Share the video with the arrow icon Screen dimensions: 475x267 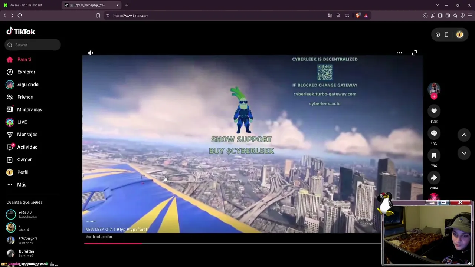pos(434,178)
